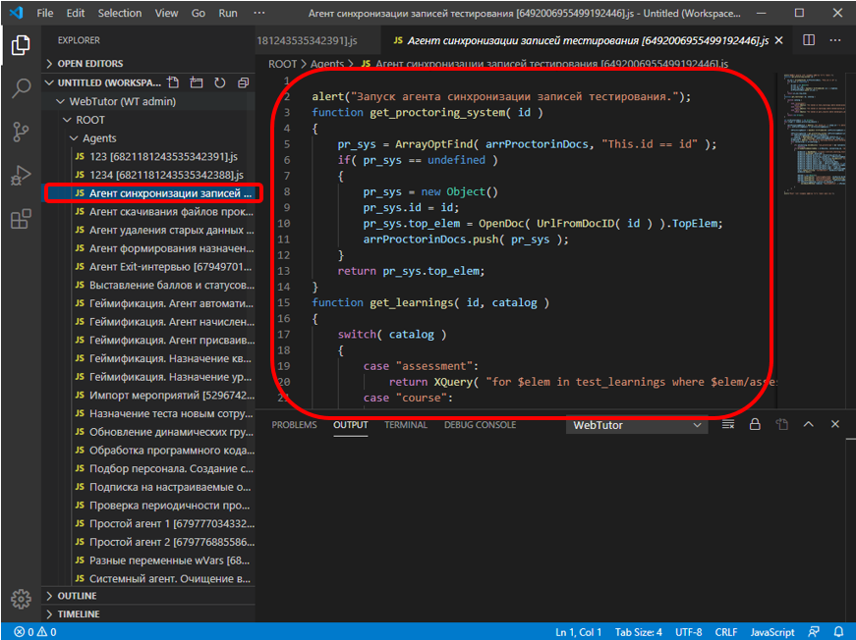This screenshot has width=856, height=640.
Task: Open the Explorer view in activity bar
Action: pos(21,45)
